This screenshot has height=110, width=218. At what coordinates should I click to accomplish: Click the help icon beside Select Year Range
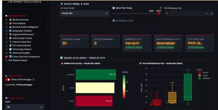[161, 8]
